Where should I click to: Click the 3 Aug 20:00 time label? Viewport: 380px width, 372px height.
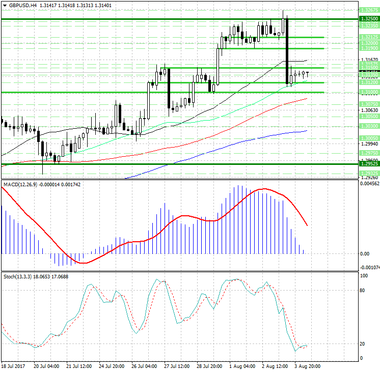coord(309,366)
